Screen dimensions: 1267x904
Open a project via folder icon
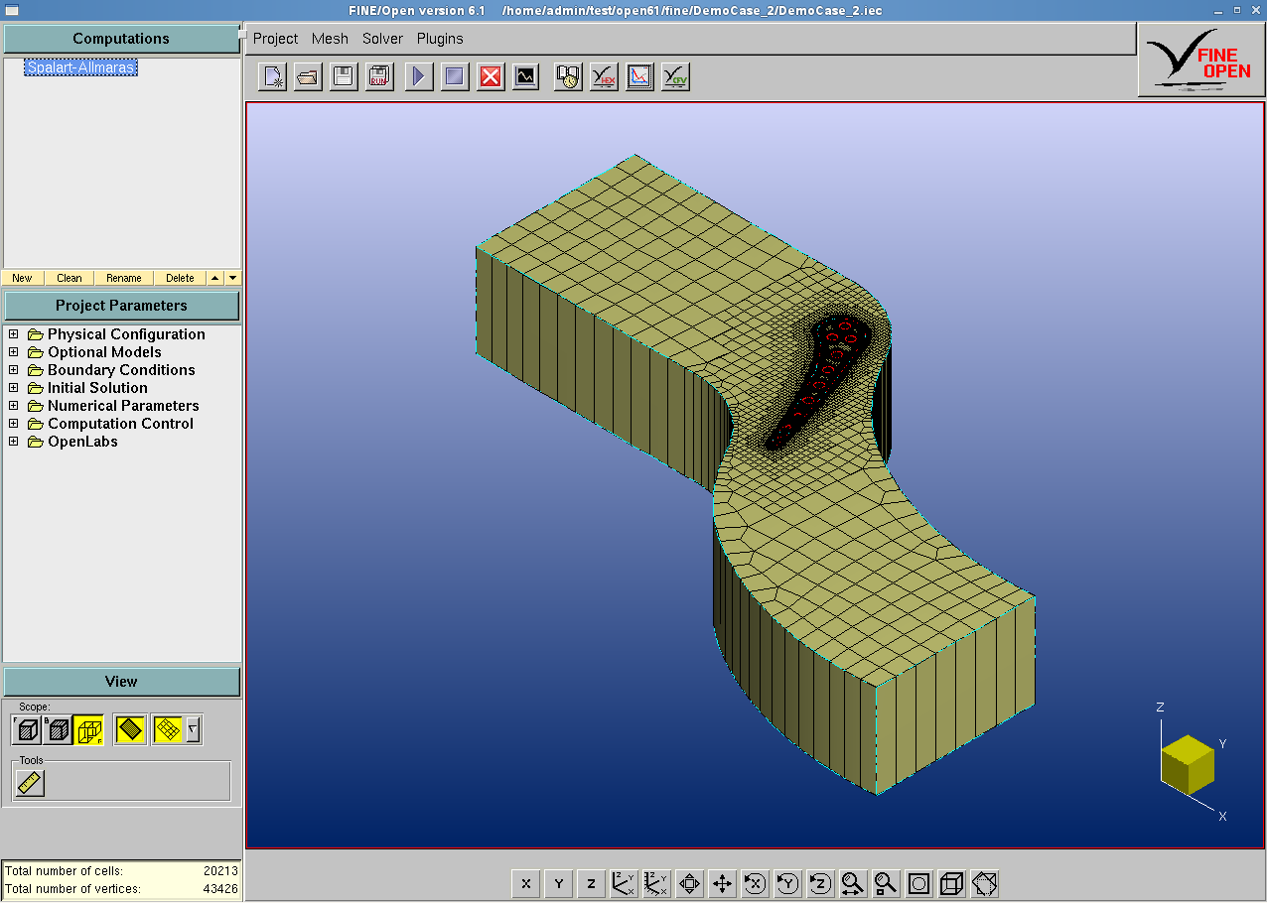tap(308, 76)
